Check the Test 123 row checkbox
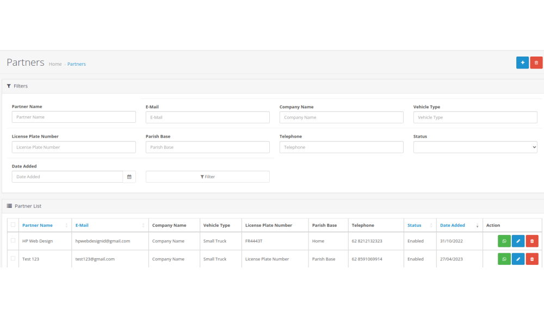 pos(13,259)
